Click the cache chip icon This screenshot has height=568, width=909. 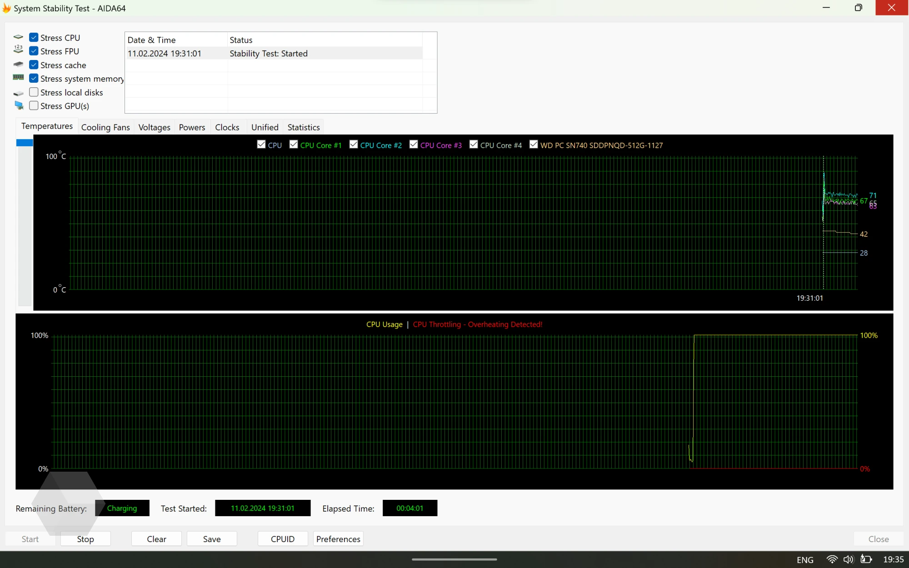pyautogui.click(x=18, y=65)
